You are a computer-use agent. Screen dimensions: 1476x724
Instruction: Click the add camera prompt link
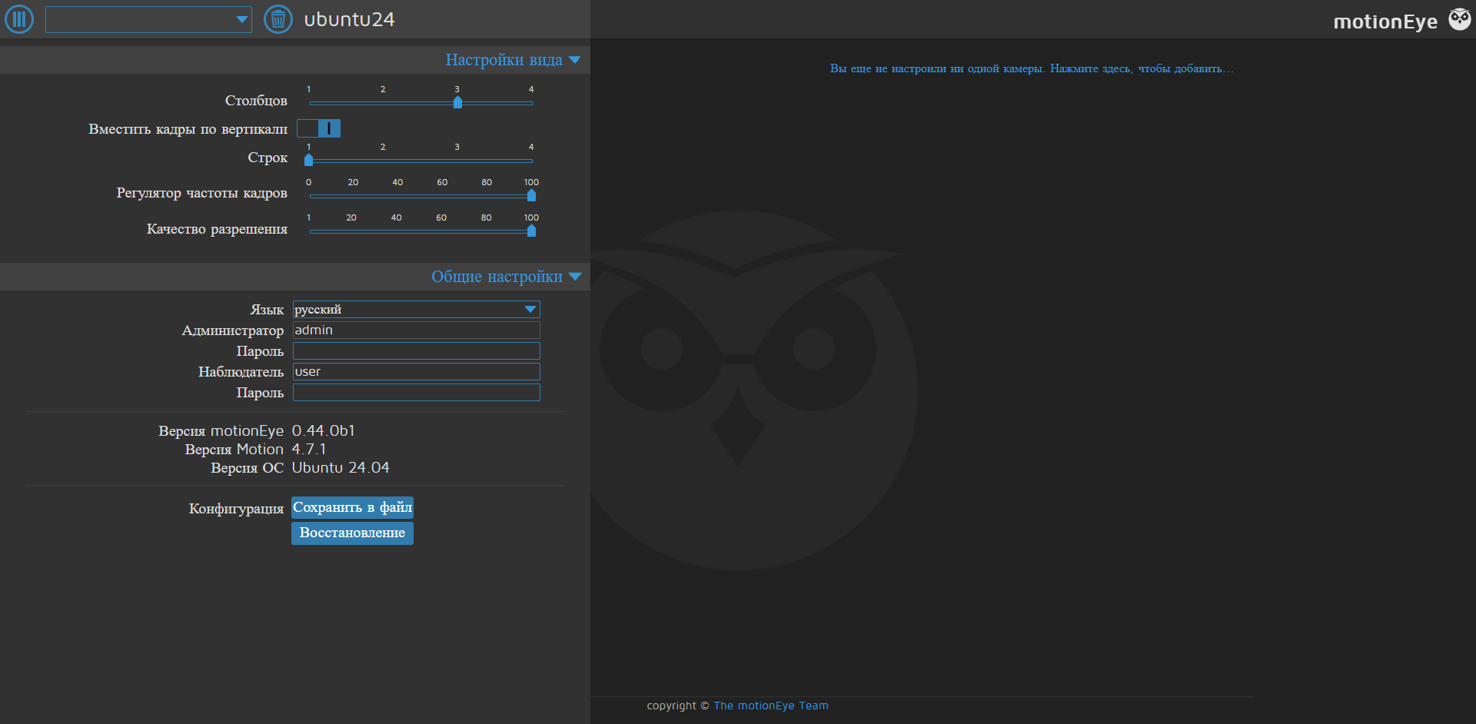(x=1031, y=68)
